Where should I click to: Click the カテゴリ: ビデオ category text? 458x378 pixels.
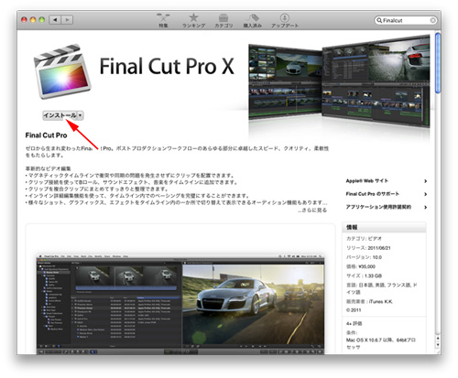[x=364, y=239]
